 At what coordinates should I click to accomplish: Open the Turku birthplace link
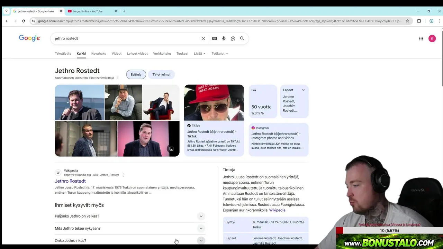(x=256, y=227)
